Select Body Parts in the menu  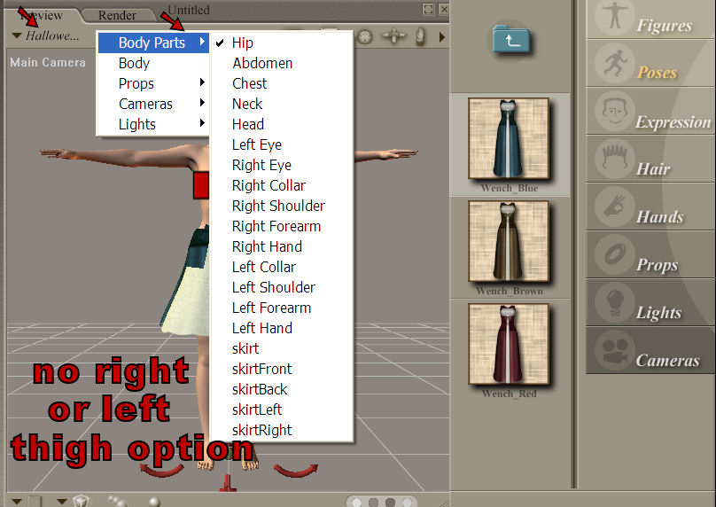pyautogui.click(x=152, y=43)
